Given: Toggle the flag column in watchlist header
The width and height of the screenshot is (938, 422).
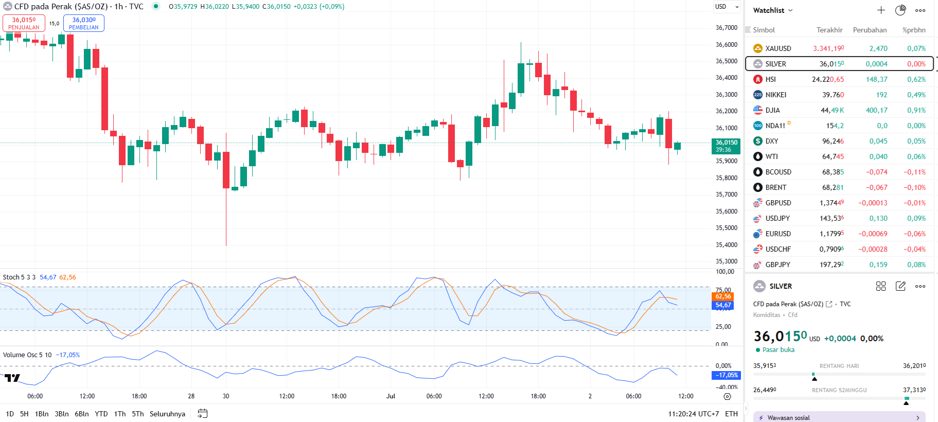Looking at the screenshot, I should [749, 30].
